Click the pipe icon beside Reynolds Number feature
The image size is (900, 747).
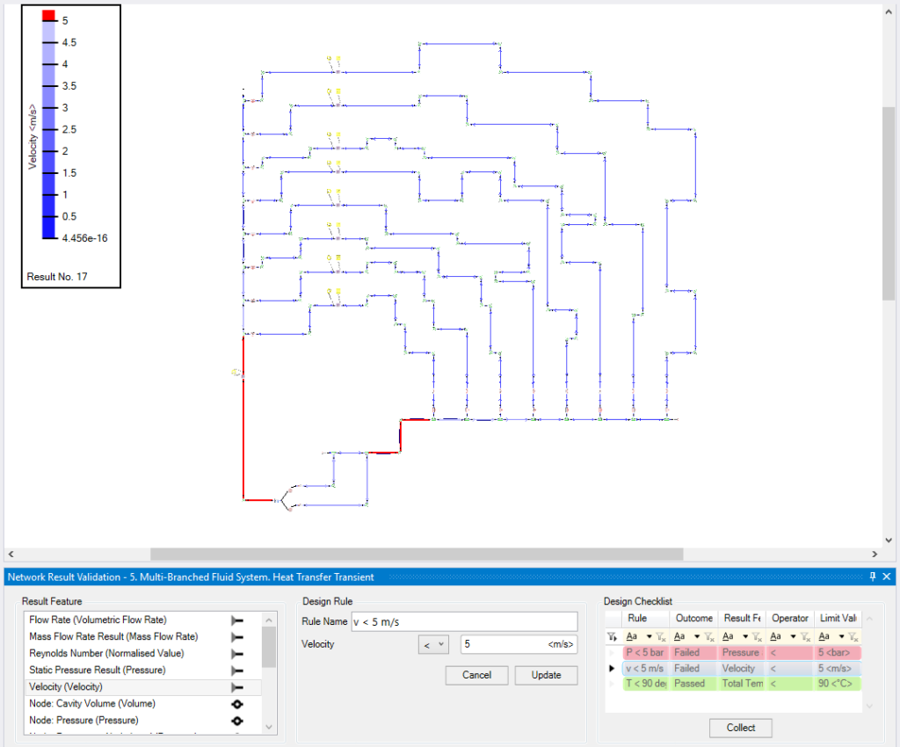pyautogui.click(x=236, y=653)
